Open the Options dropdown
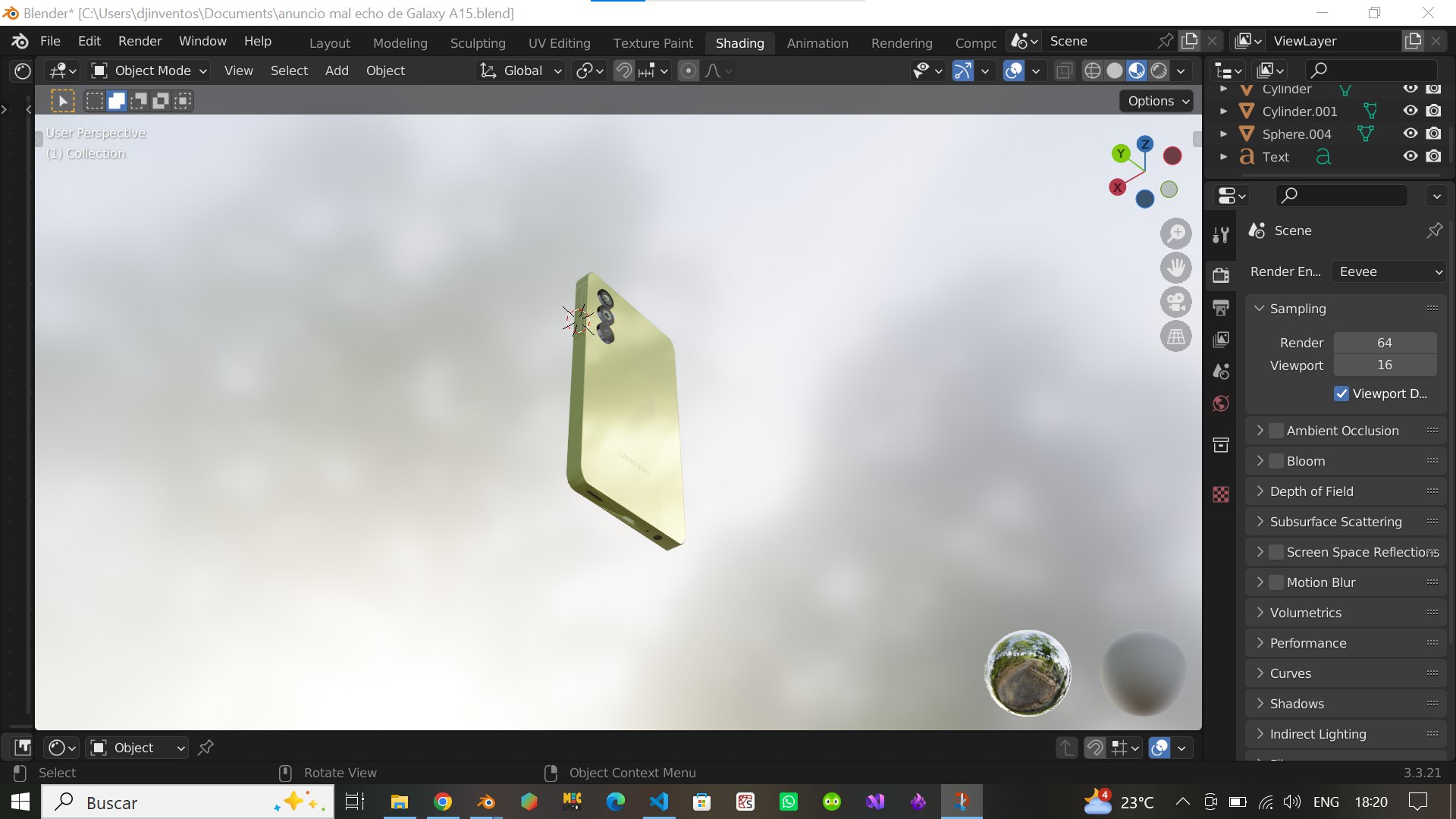The image size is (1456, 819). tap(1156, 101)
